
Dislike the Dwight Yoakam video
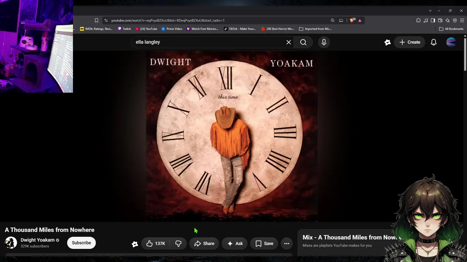(178, 243)
